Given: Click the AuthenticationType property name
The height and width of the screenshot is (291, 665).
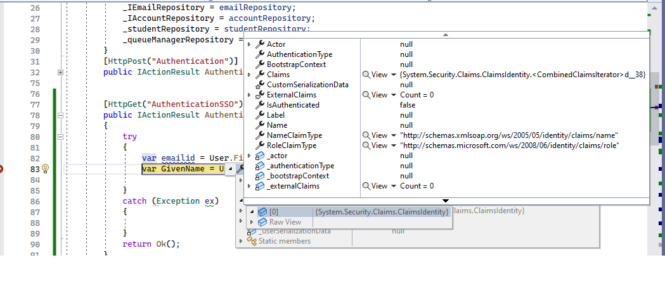Looking at the screenshot, I should point(299,54).
